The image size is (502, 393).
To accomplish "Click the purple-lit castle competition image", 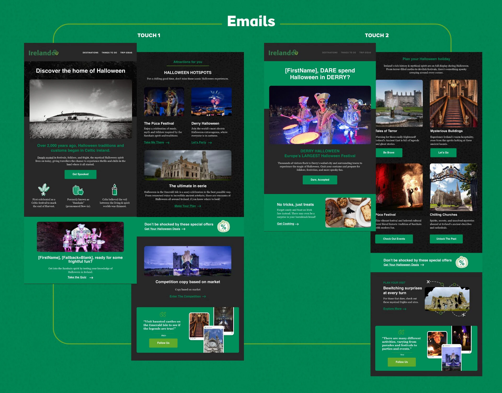I will click(x=188, y=261).
